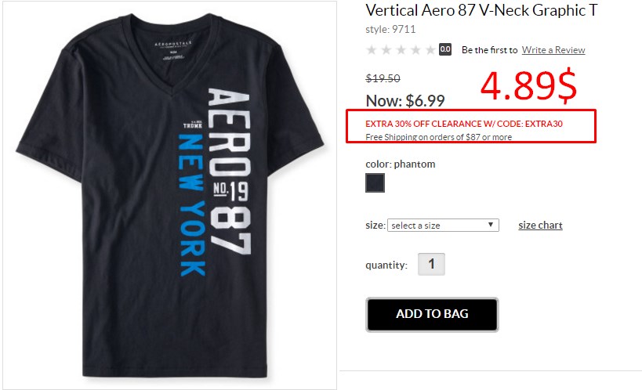The height and width of the screenshot is (390, 642).
Task: Open the select a size dropdown
Action: [x=443, y=225]
